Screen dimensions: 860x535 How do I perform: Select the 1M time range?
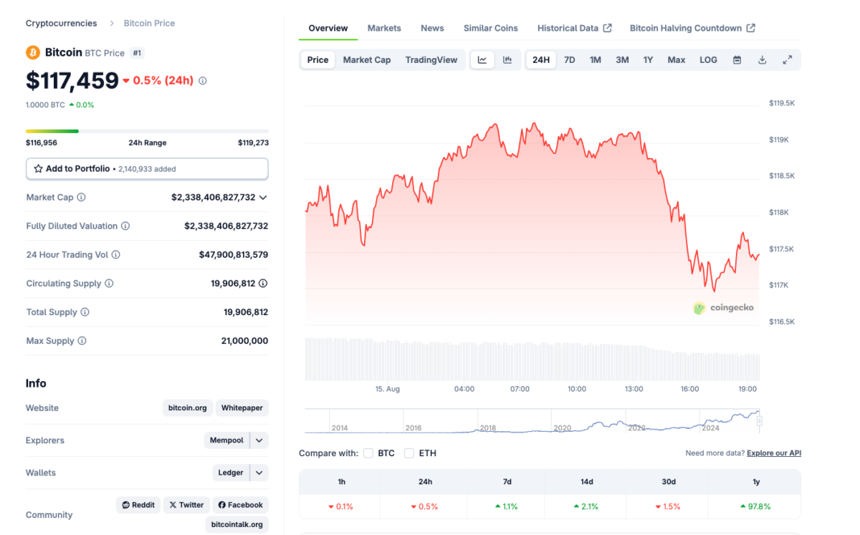coord(596,60)
